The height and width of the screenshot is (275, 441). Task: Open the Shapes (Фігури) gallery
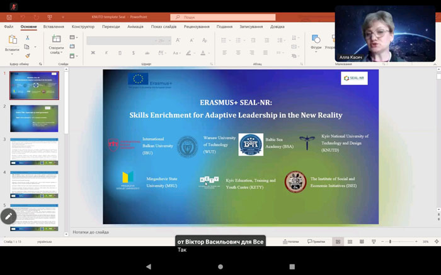[x=316, y=40]
